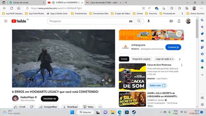The image size is (206, 116).
Task: Mute the tab via speaker icon
Action: (x=53, y=3)
